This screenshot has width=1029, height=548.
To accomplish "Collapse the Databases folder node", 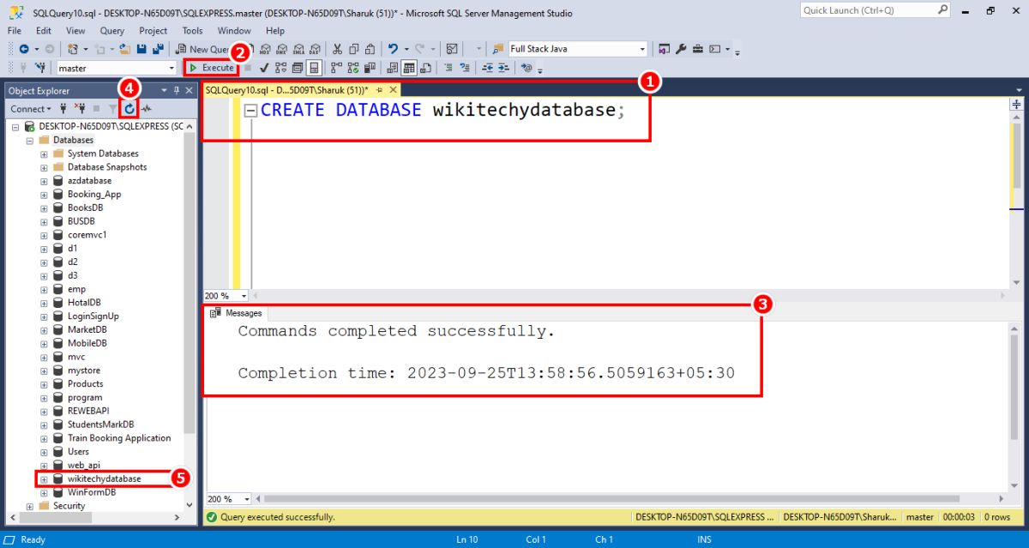I will coord(30,140).
